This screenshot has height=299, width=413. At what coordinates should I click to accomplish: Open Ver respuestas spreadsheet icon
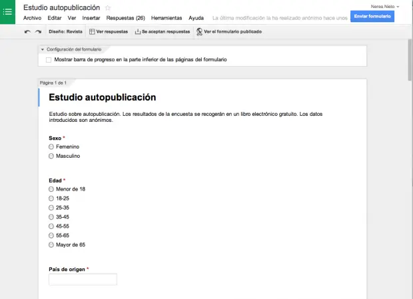pos(93,31)
